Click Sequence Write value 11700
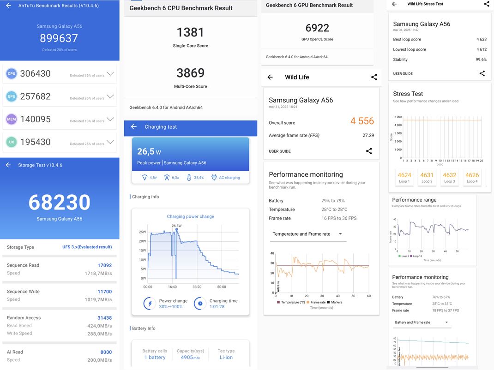 105,292
